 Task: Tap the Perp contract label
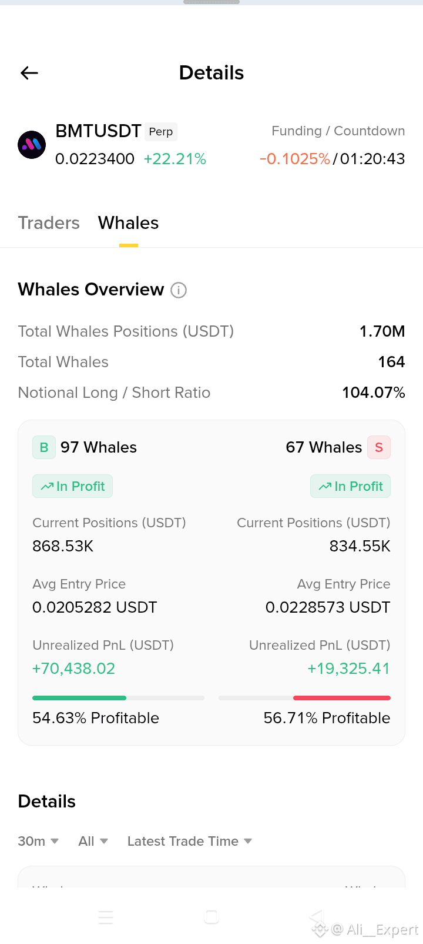pyautogui.click(x=161, y=131)
